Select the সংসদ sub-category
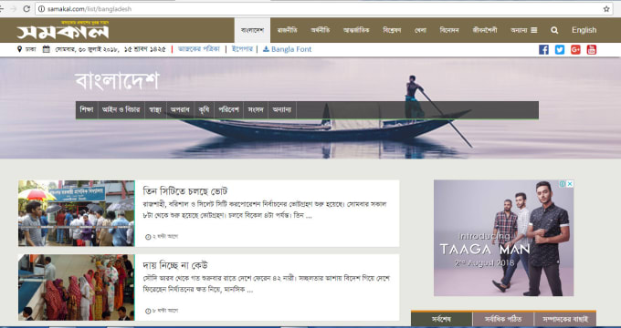The image size is (621, 328). [x=256, y=110]
